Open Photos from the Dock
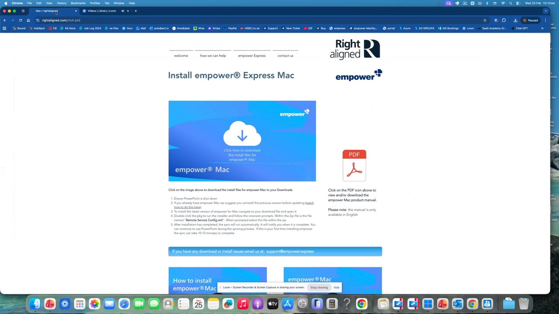This screenshot has height=314, width=559. click(94, 304)
